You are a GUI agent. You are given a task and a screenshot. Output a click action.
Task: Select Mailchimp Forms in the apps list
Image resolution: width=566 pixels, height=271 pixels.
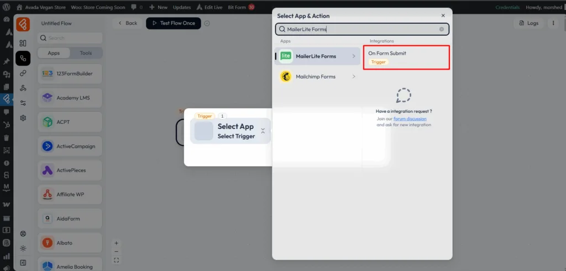317,77
